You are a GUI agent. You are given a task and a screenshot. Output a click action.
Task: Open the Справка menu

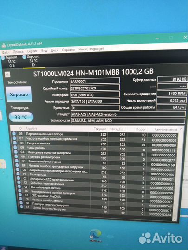[x=68, y=50]
